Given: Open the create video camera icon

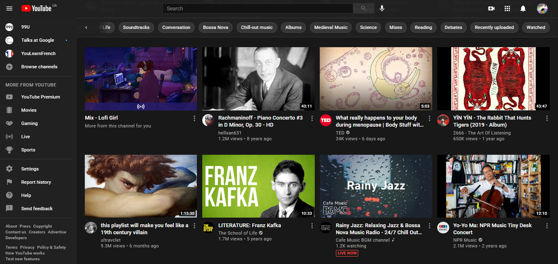Looking at the screenshot, I should (491, 8).
